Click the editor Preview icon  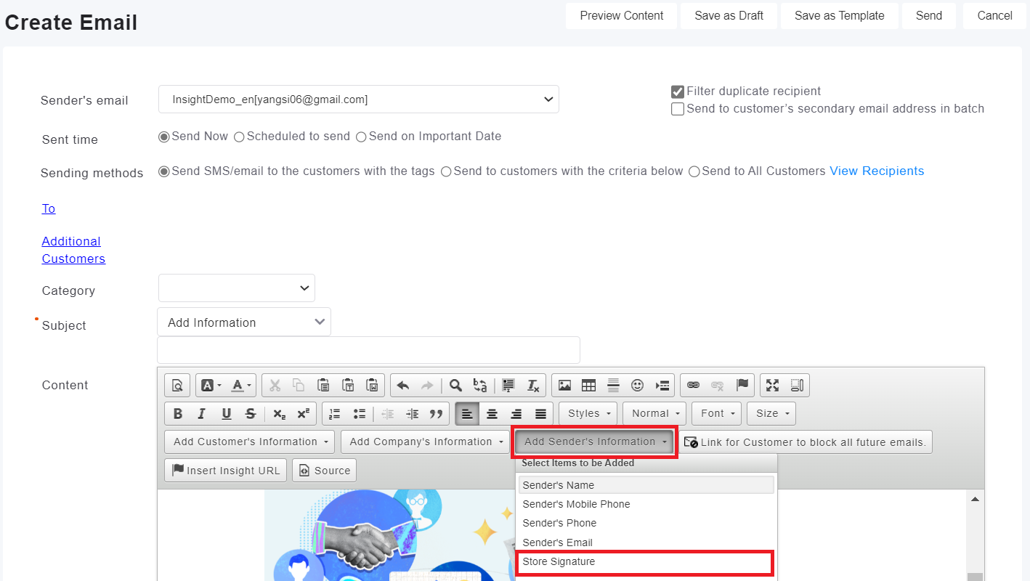tap(177, 385)
